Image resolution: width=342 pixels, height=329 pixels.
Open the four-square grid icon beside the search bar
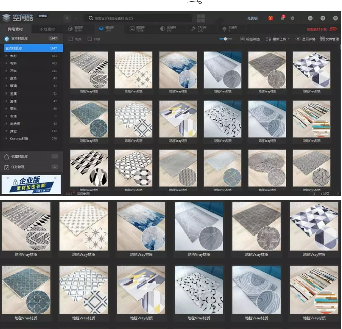point(201,18)
